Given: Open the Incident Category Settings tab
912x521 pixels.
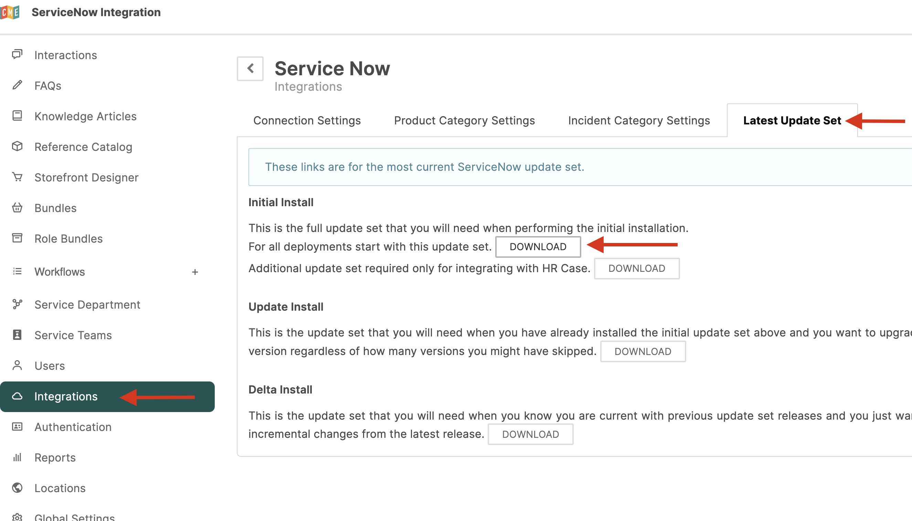Looking at the screenshot, I should [639, 120].
